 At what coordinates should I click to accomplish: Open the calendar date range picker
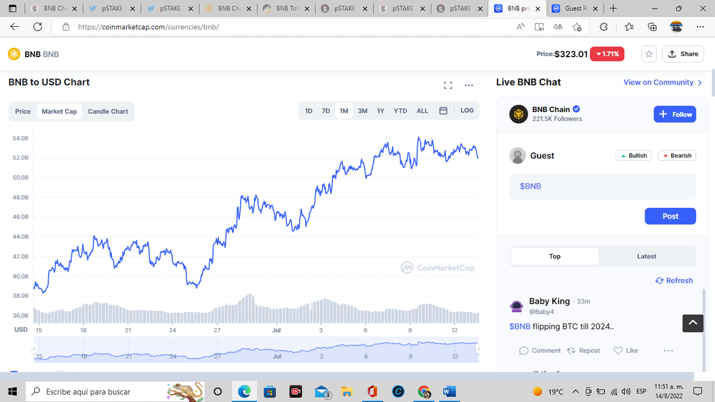[x=443, y=111]
